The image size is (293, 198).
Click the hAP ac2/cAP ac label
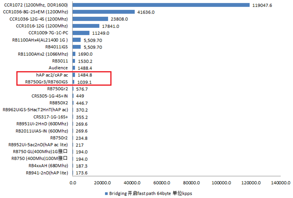(52, 75)
